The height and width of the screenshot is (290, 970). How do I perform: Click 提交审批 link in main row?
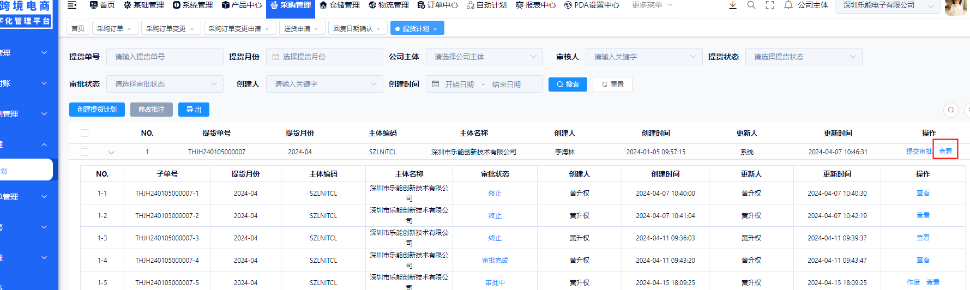click(x=919, y=152)
